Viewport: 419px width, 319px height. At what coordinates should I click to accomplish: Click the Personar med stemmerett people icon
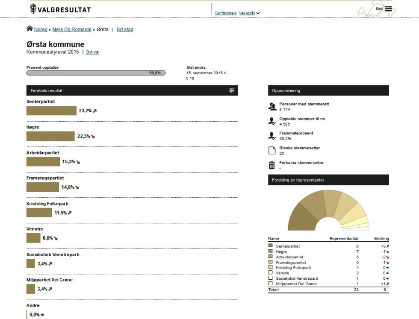(272, 106)
